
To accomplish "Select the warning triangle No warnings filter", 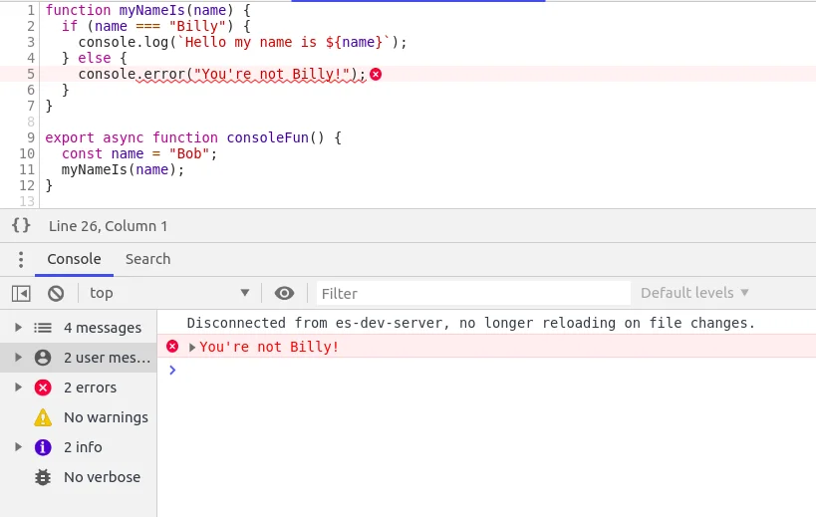I will pyautogui.click(x=43, y=417).
